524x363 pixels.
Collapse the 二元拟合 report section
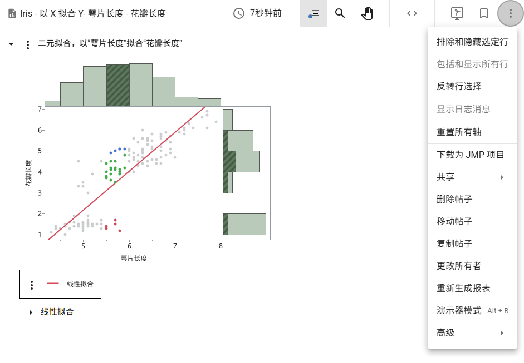tap(11, 44)
